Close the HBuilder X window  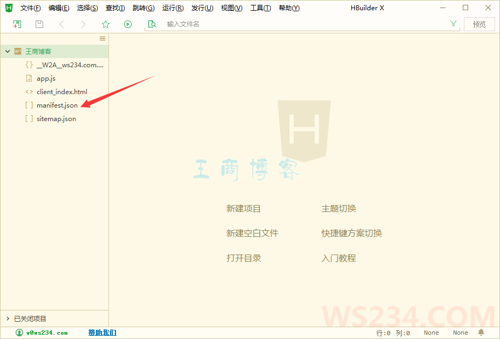[488, 8]
